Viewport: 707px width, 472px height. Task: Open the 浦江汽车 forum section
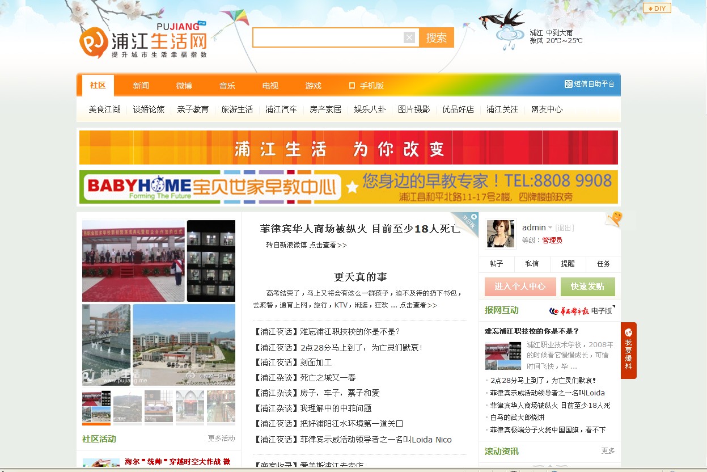[281, 109]
